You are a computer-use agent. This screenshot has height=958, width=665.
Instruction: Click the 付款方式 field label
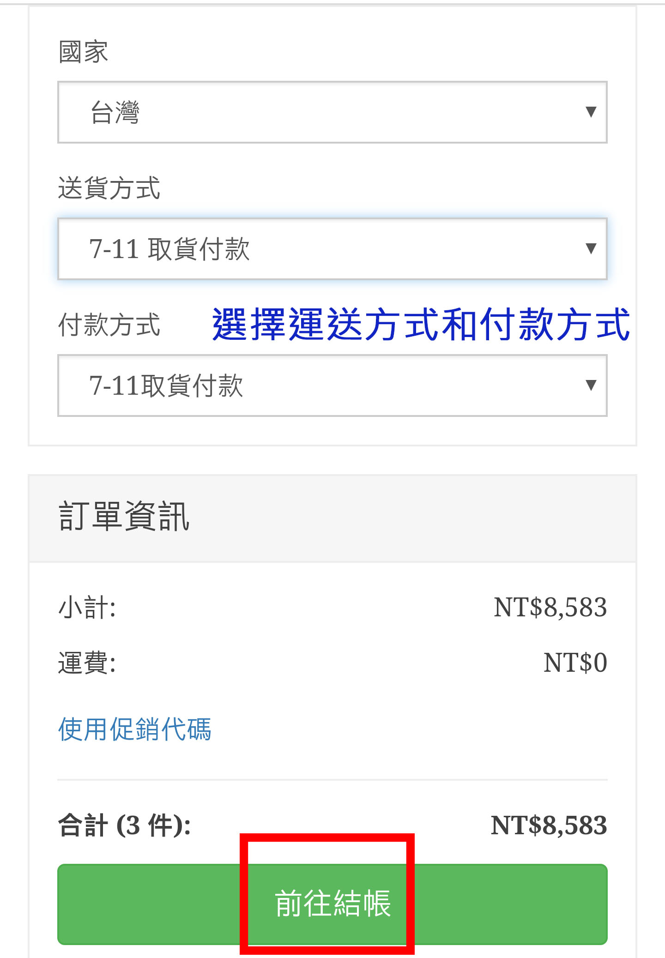(x=109, y=325)
